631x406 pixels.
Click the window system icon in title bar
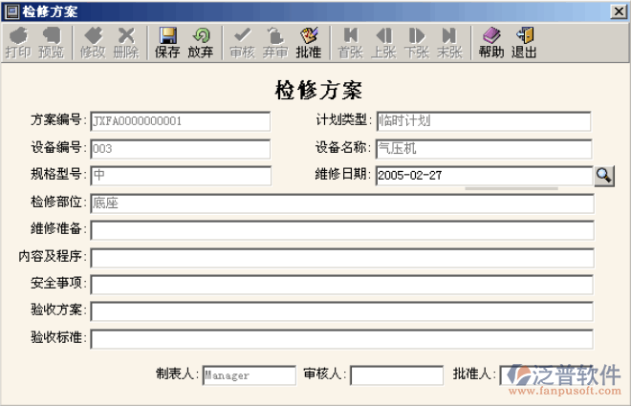coord(12,11)
